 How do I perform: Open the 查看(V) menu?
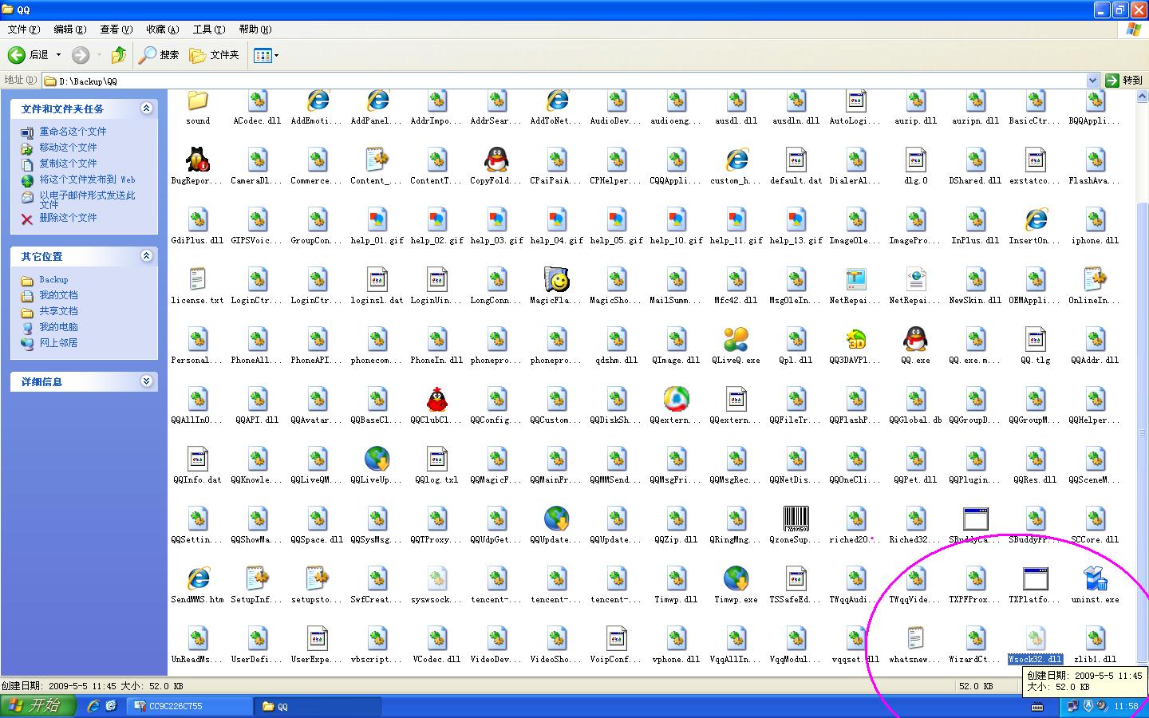[116, 30]
